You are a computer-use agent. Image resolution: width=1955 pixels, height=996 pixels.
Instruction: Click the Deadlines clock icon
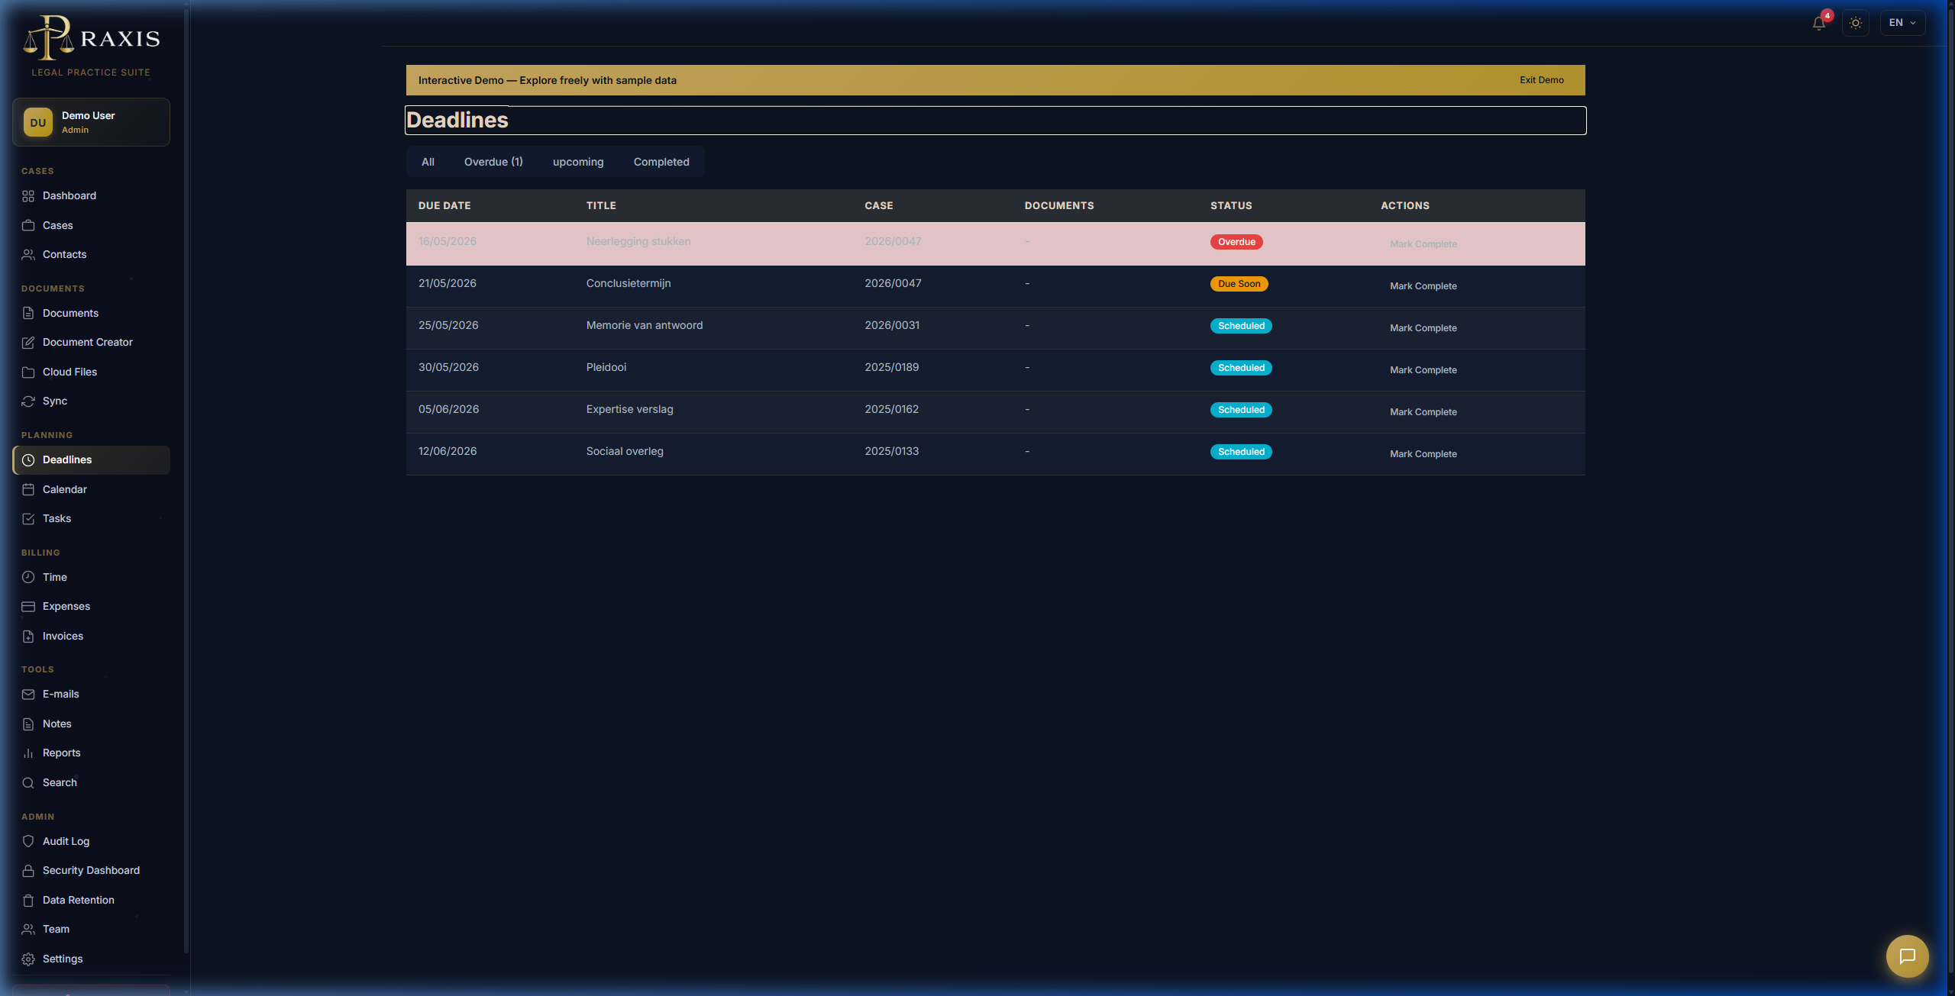point(28,460)
